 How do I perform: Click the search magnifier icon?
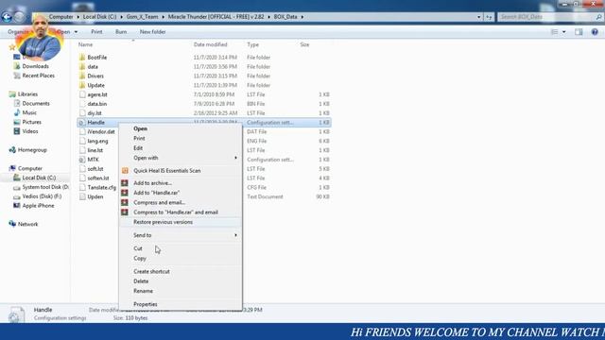click(598, 17)
